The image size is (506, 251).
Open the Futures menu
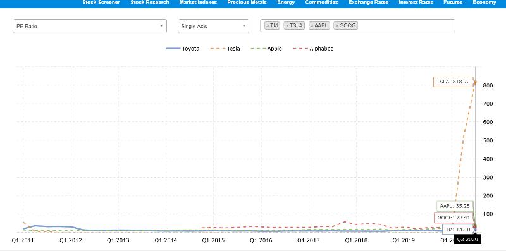pyautogui.click(x=453, y=3)
